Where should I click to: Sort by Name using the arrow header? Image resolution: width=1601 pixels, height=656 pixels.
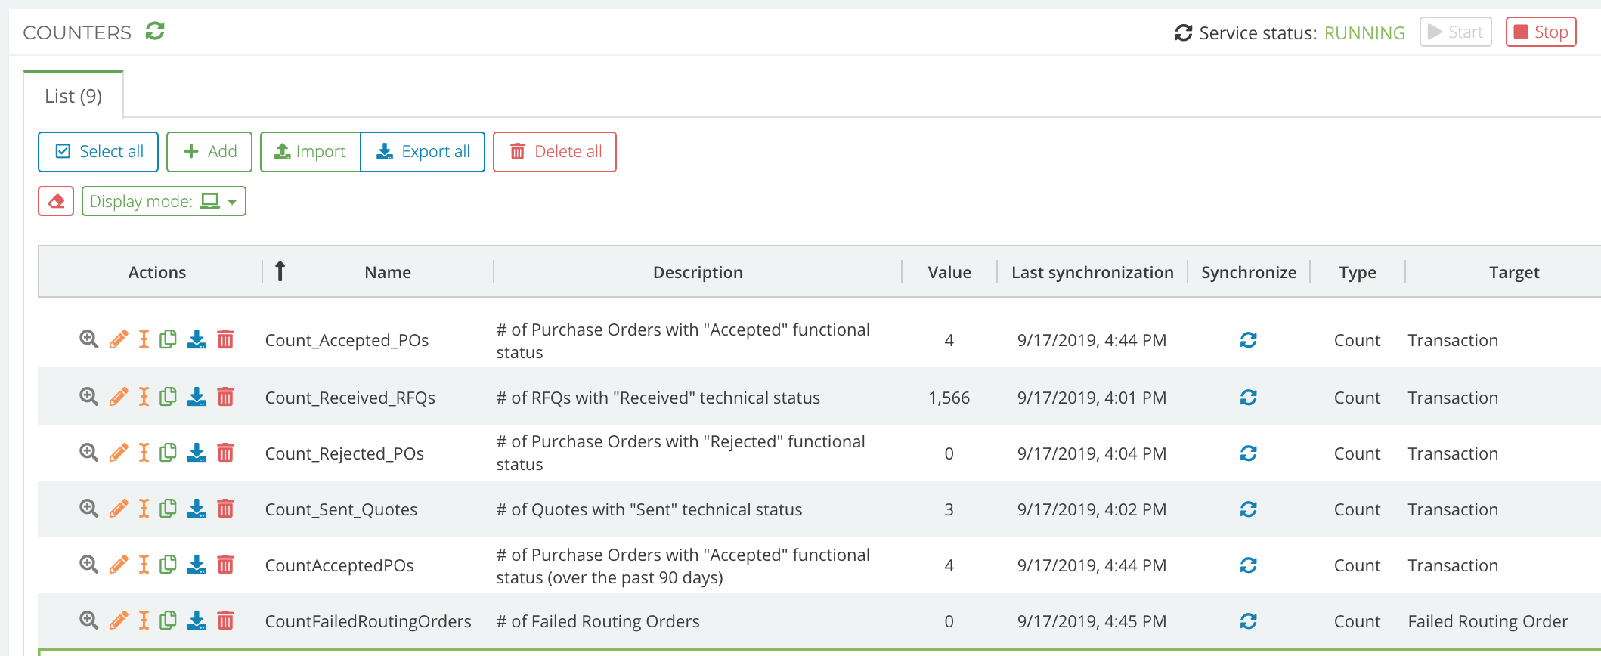280,271
